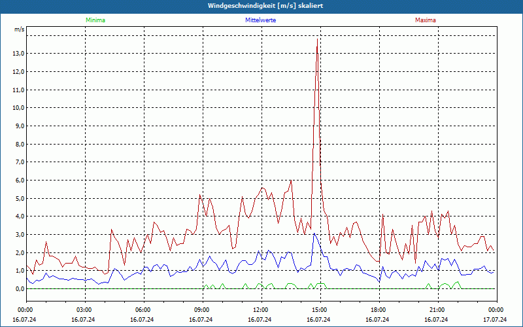Click the 8,0 y-axis value
The width and height of the screenshot is (523, 327).
coord(20,144)
